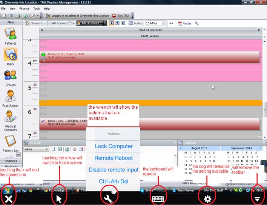The width and height of the screenshot is (267, 205).
Task: Select Ctrl+Alt+Del in Actions menu
Action: coord(114,181)
